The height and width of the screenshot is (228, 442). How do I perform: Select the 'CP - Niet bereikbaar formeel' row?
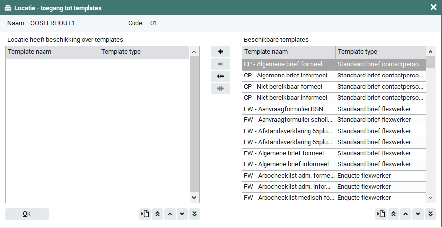pyautogui.click(x=288, y=86)
